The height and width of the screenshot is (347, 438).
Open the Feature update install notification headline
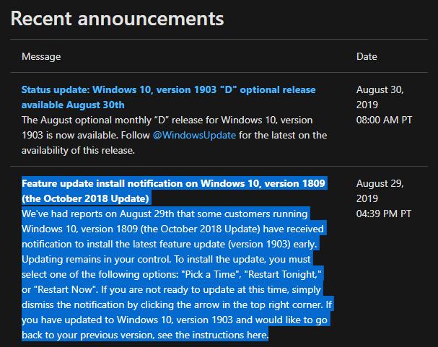point(175,183)
